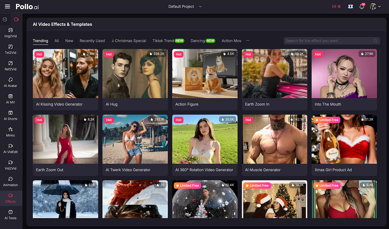Open the Into The Mouth thumbnail
389x229 pixels.
coord(344,73)
